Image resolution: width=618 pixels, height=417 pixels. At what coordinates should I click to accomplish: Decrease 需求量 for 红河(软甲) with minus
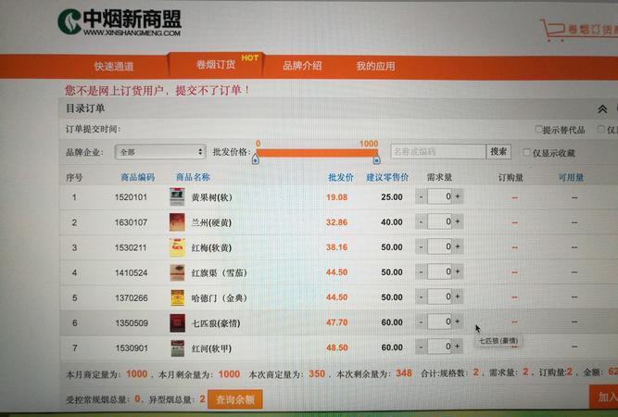coord(421,347)
